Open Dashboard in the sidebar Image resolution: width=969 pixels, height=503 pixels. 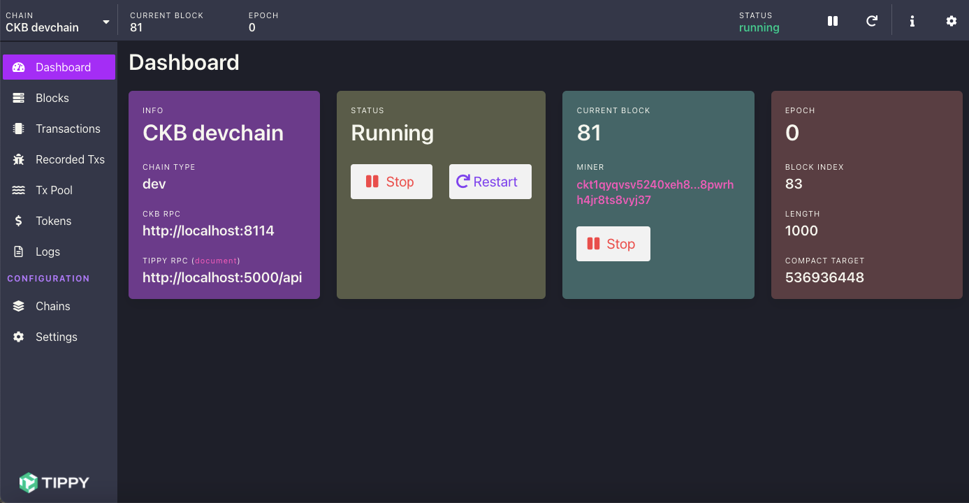tap(59, 67)
